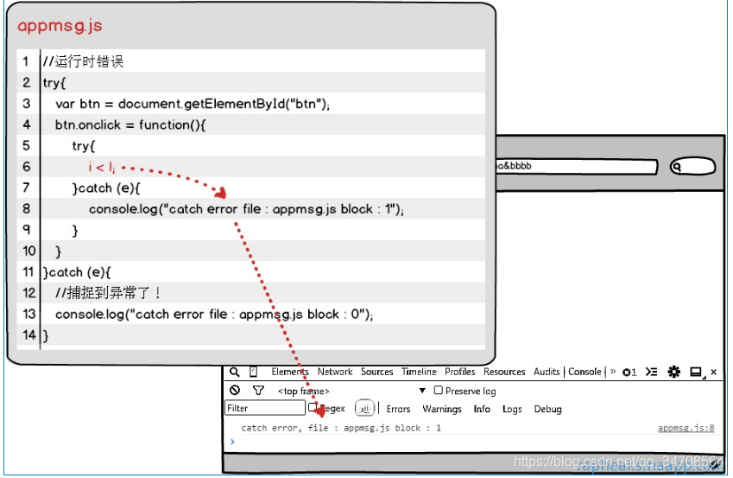
Task: Filter console by Info
Action: 482,409
